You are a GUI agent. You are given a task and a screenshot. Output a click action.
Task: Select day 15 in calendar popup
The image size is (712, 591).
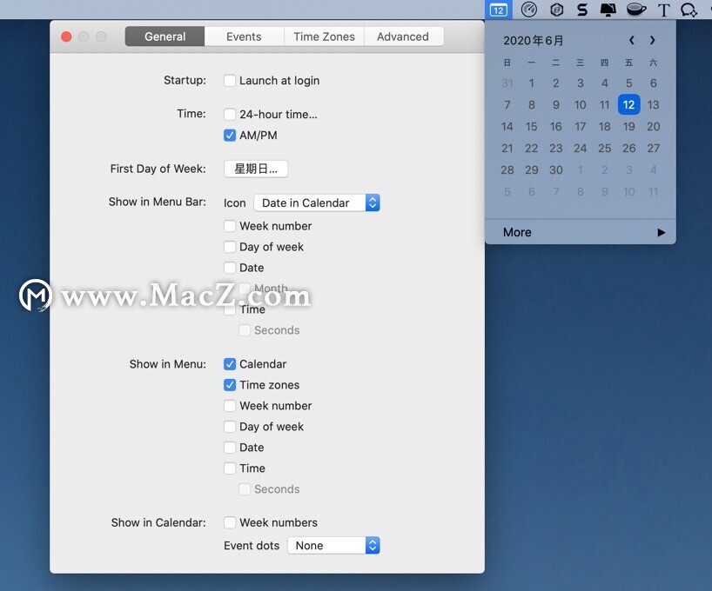531,127
